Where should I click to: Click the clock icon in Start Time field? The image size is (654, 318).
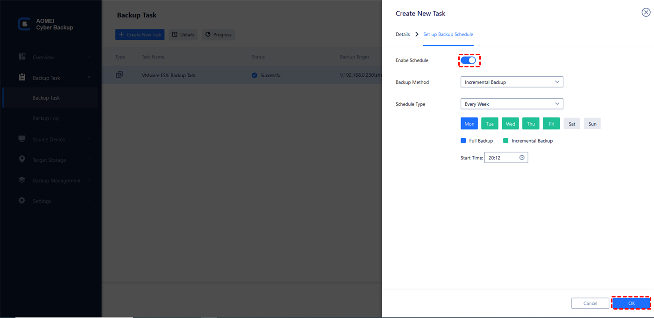click(x=522, y=158)
